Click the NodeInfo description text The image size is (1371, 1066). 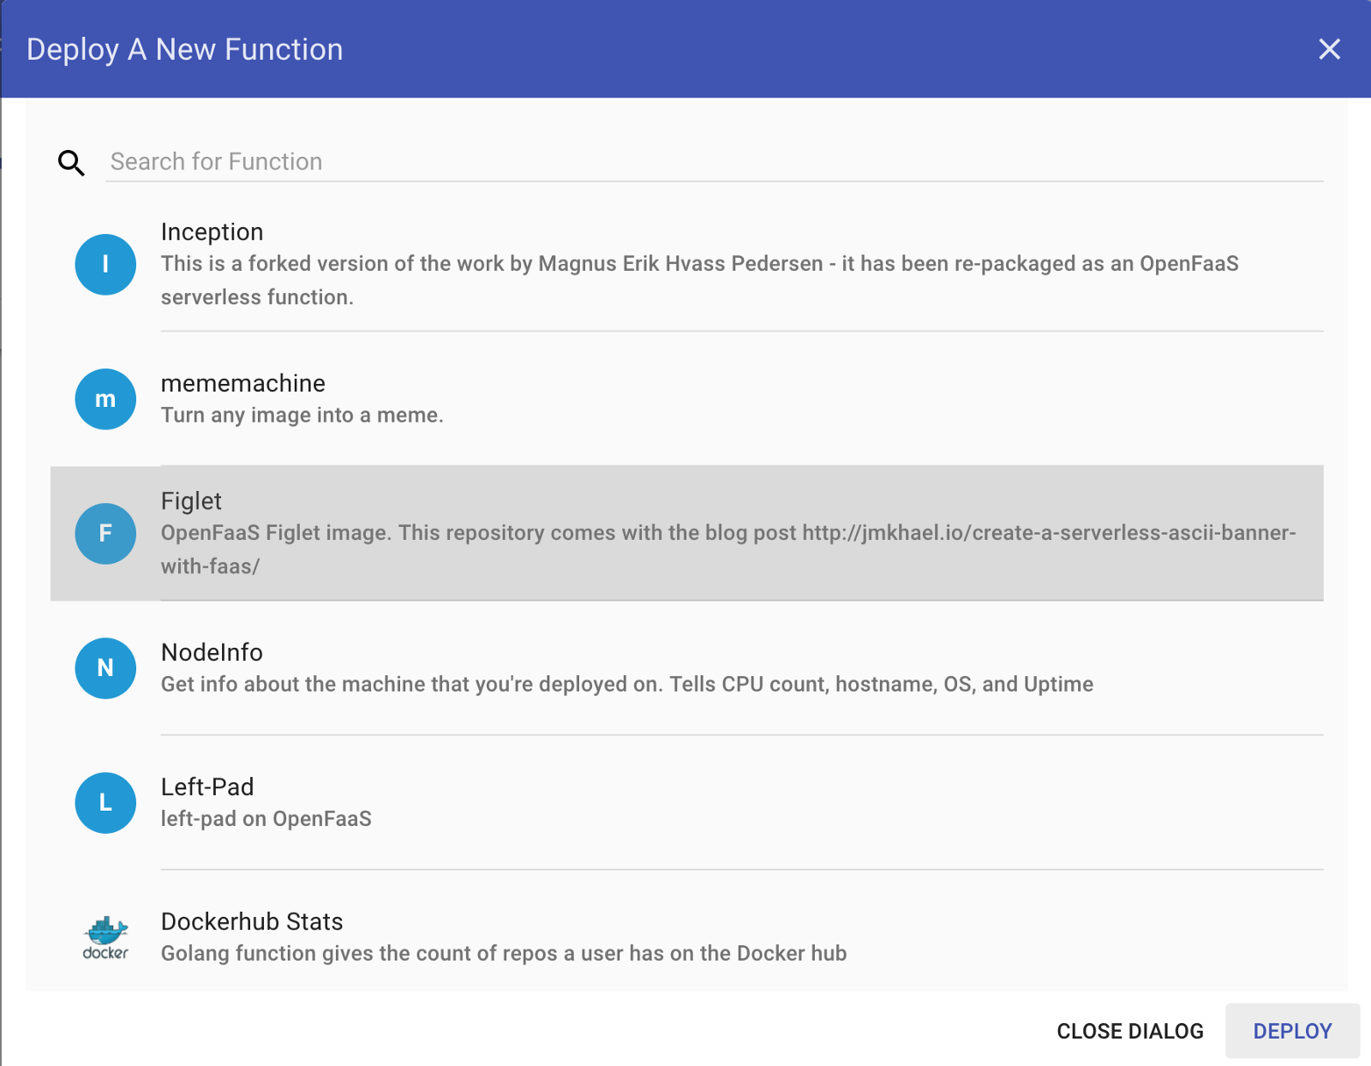(626, 685)
